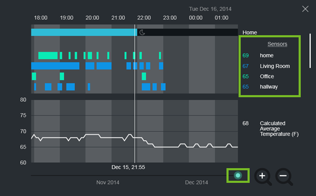This screenshot has width=316, height=196.
Task: Zoom in with the plus magnifier
Action: pyautogui.click(x=263, y=177)
